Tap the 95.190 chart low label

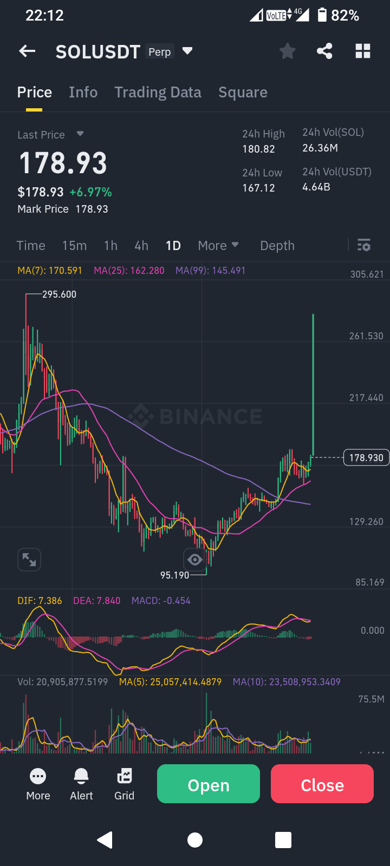pyautogui.click(x=174, y=575)
